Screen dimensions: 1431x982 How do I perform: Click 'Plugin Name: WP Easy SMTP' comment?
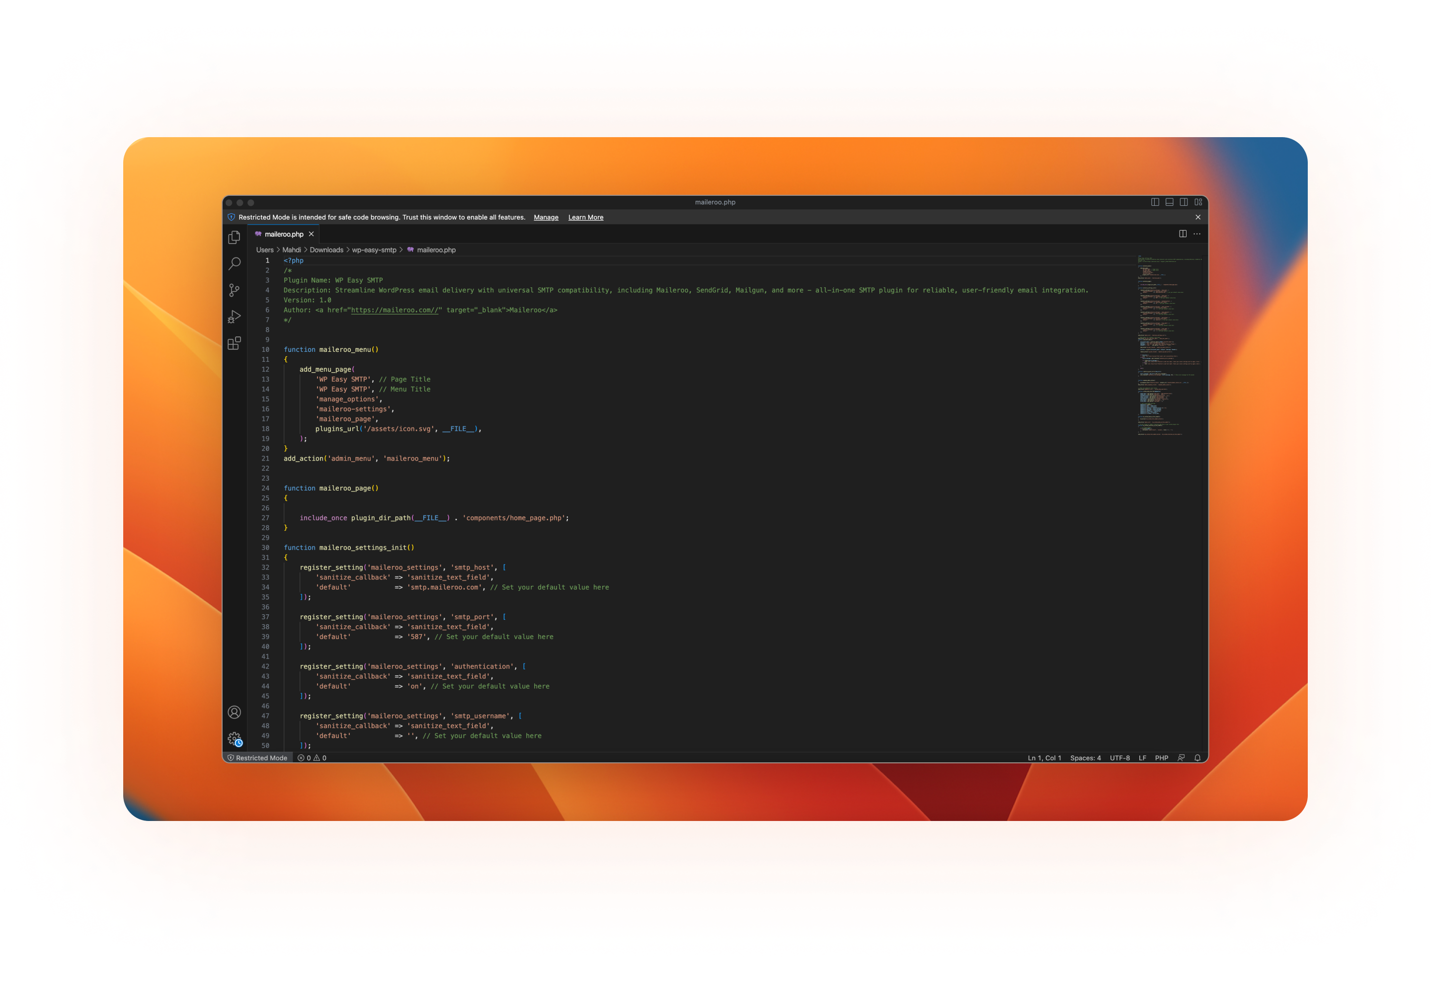(333, 281)
